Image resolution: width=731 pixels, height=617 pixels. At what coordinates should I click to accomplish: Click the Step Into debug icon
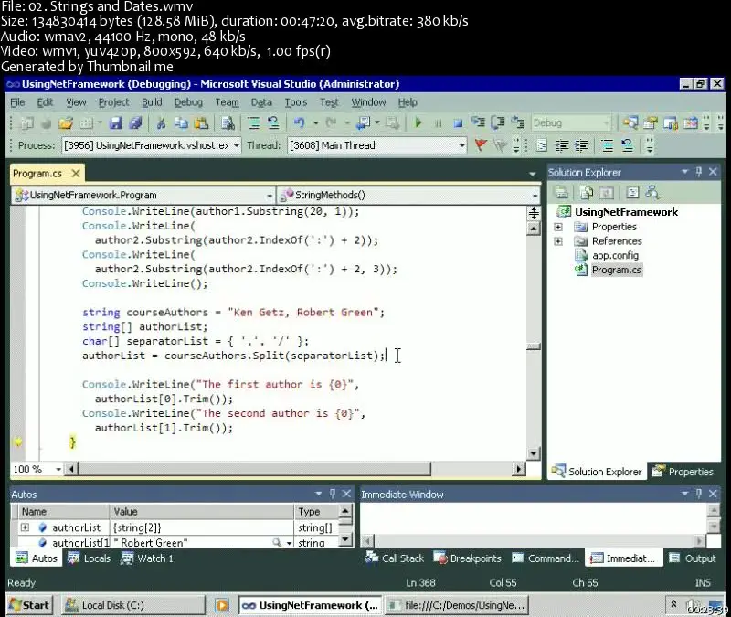coord(478,122)
